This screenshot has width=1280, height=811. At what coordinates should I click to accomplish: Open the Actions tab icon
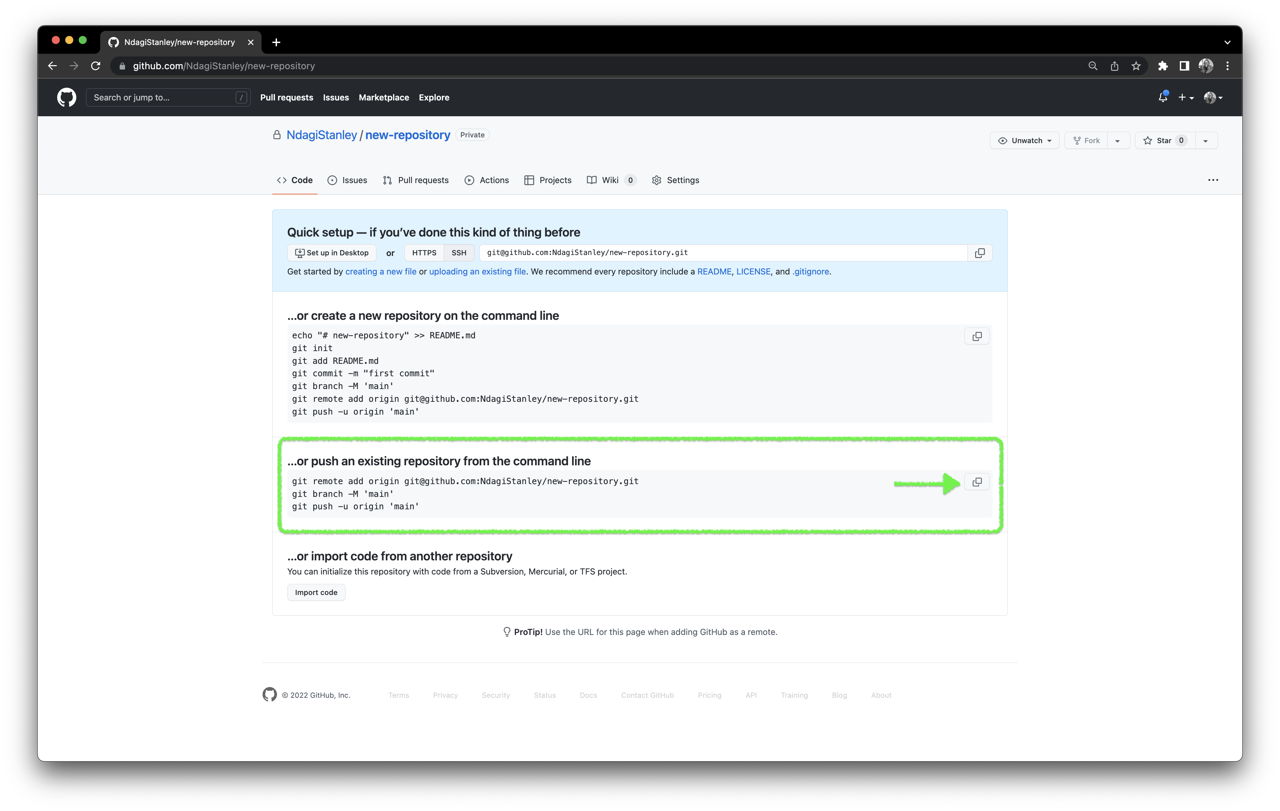coord(469,180)
